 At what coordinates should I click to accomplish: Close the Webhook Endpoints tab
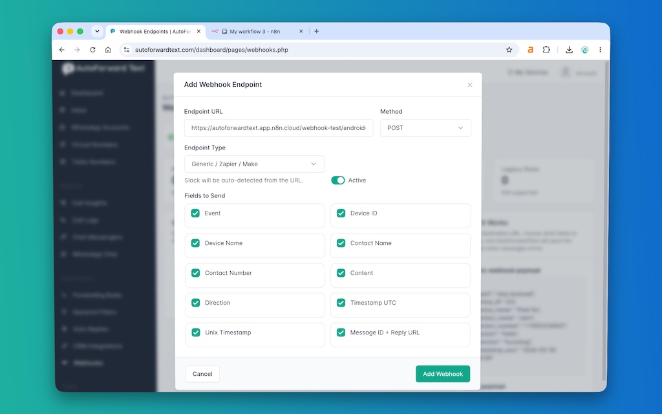pos(199,31)
